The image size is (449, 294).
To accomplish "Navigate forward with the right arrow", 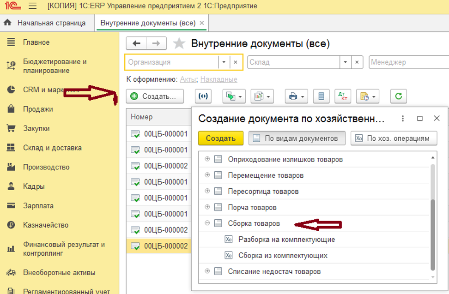I will (x=156, y=43).
